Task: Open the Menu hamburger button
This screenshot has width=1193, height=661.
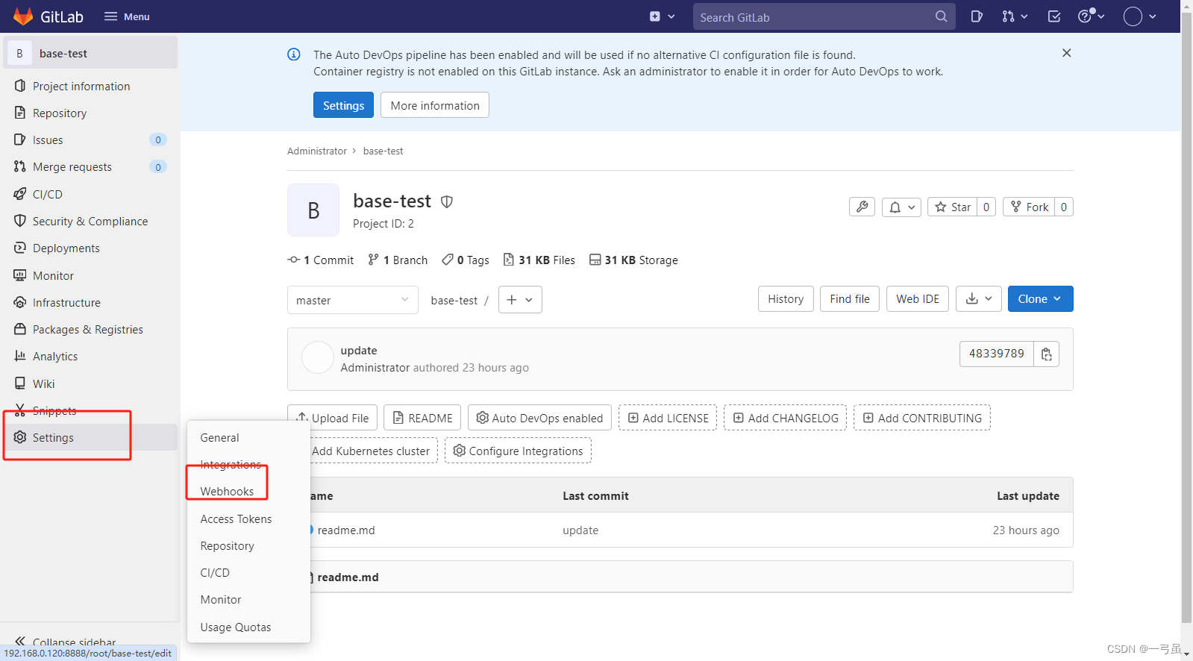Action: [x=127, y=16]
